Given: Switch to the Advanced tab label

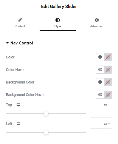Looking at the screenshot, I should 97,26.
